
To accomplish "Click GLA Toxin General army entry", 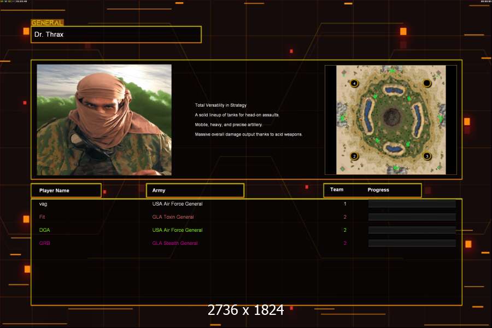I will [173, 217].
